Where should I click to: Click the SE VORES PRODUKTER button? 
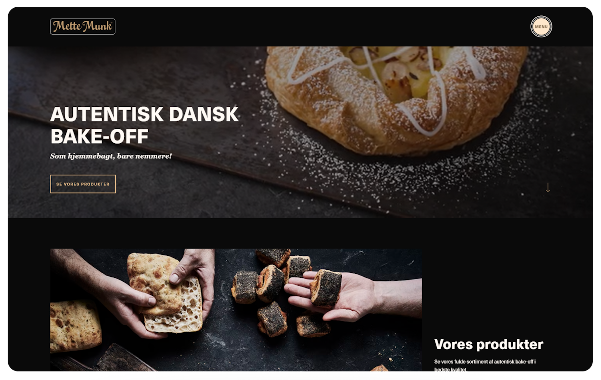click(83, 184)
